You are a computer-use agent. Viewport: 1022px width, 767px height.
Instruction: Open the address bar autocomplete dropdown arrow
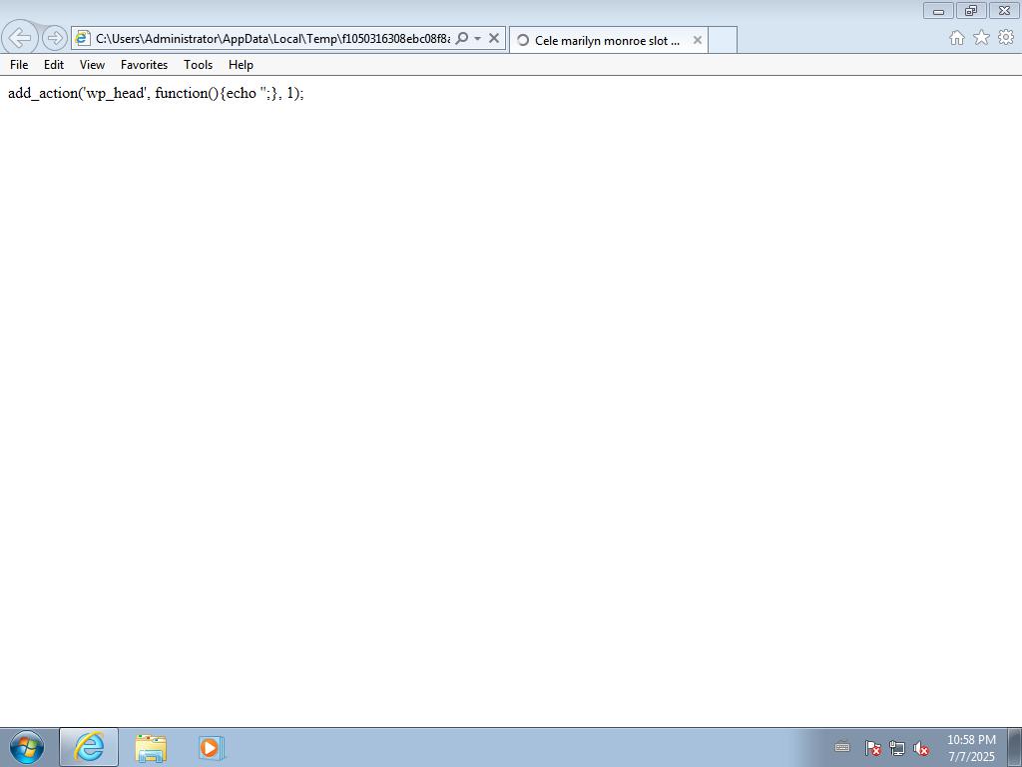[478, 39]
